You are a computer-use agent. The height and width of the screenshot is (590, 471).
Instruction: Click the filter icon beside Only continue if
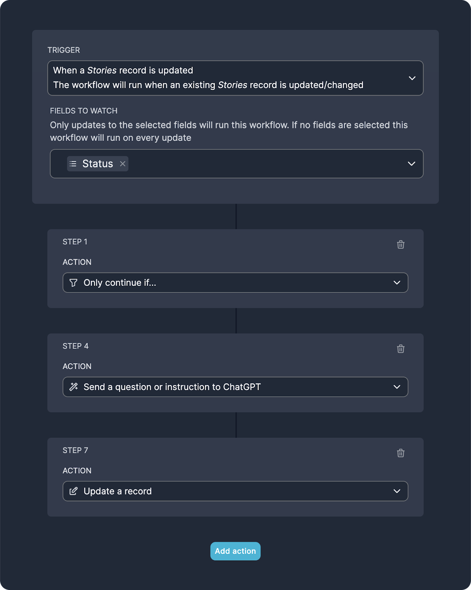point(74,282)
